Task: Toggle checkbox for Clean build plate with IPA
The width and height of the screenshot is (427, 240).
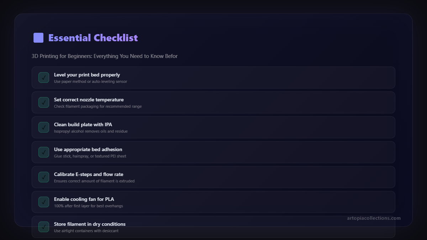Action: coord(44,127)
